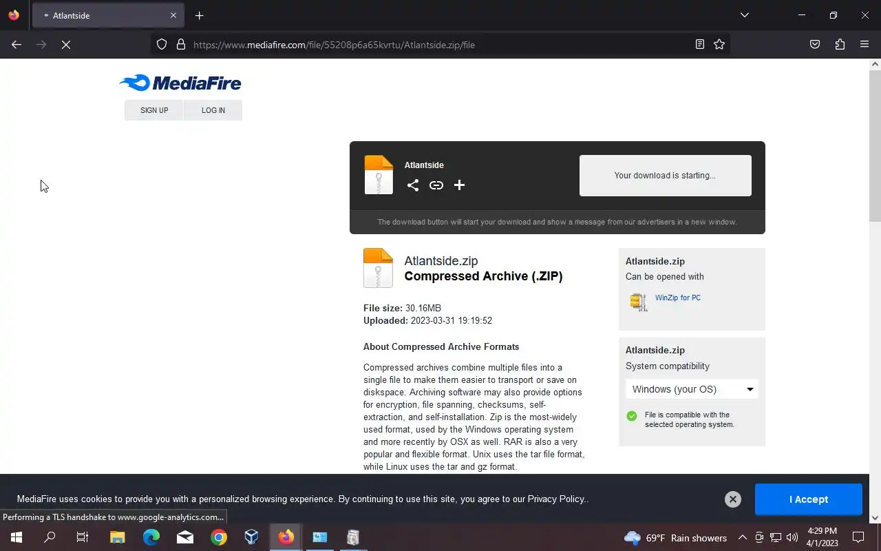Click the address bar URL field

tap(440, 45)
